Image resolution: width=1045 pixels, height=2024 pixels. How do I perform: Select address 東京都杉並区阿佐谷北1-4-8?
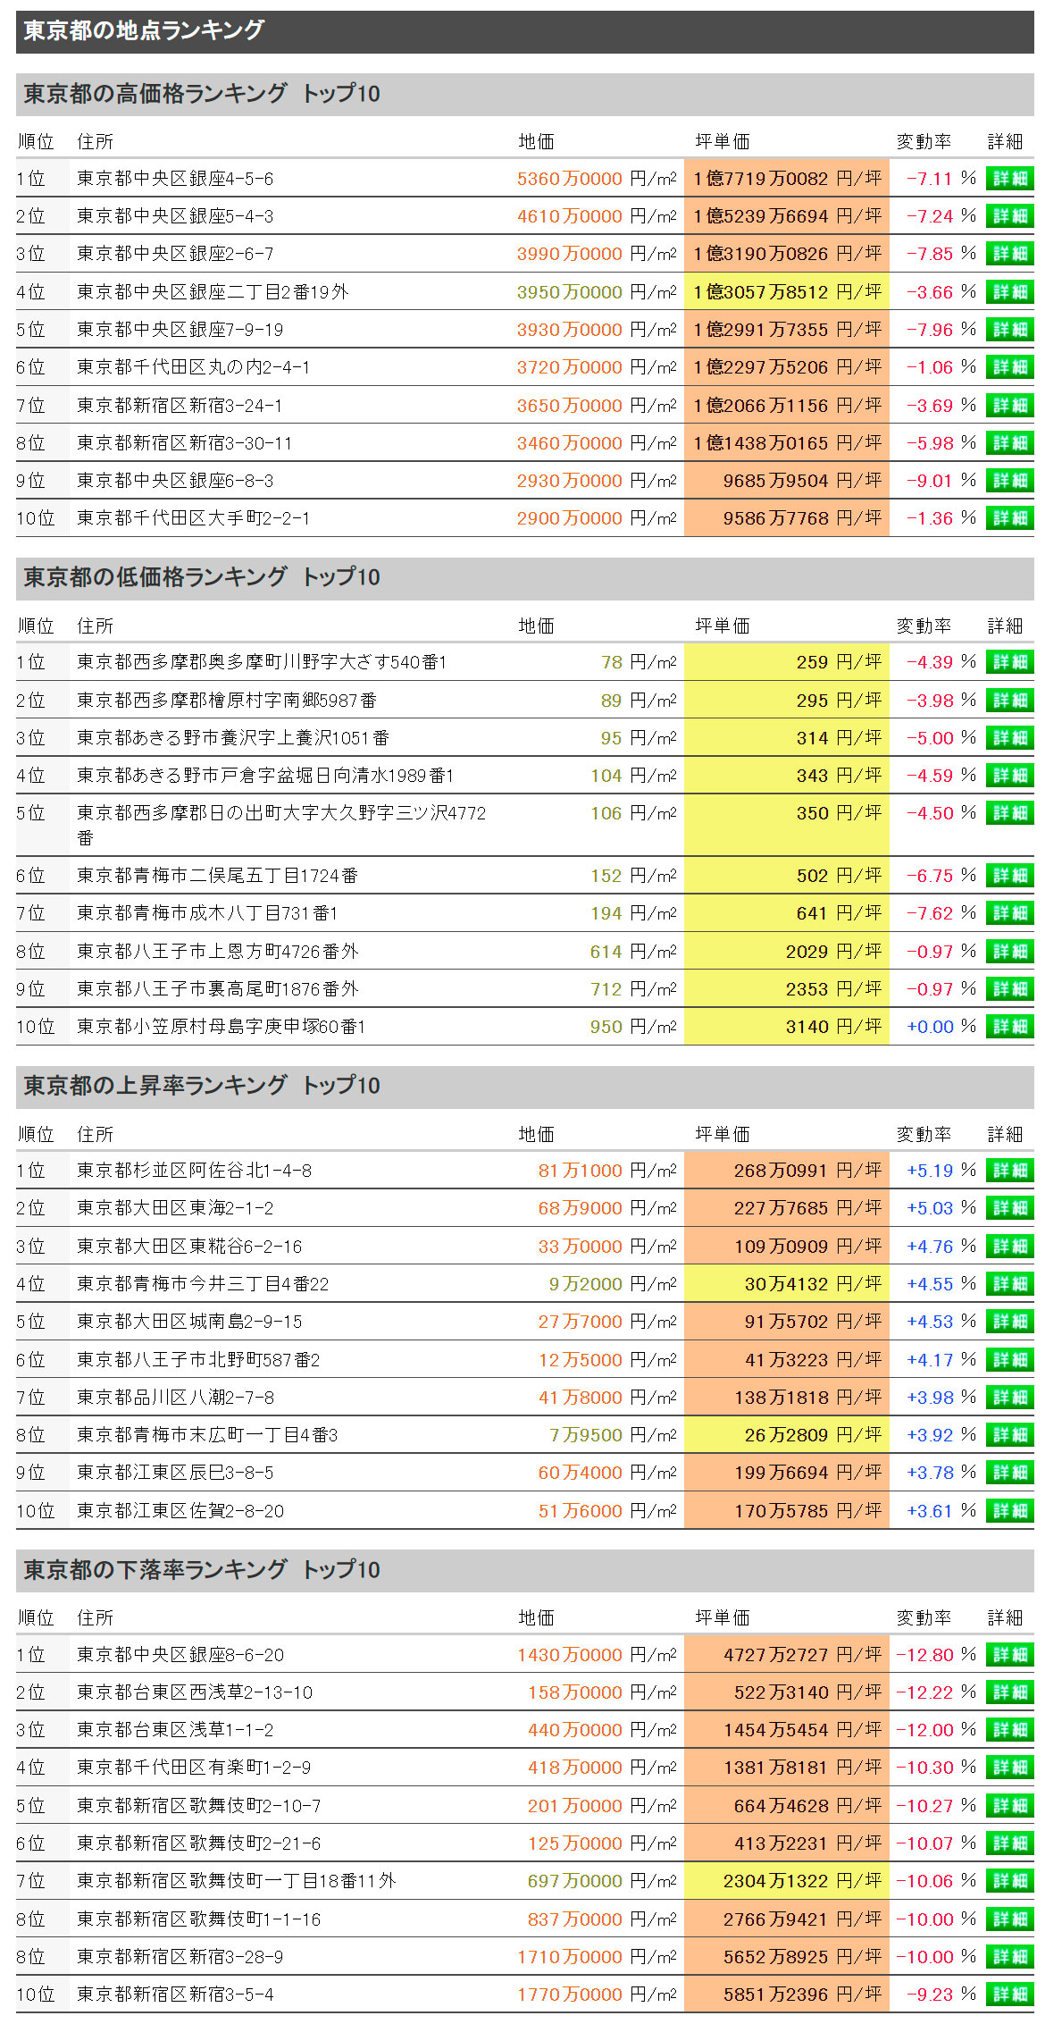coord(194,1171)
